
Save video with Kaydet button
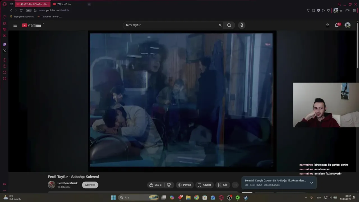pos(204,185)
